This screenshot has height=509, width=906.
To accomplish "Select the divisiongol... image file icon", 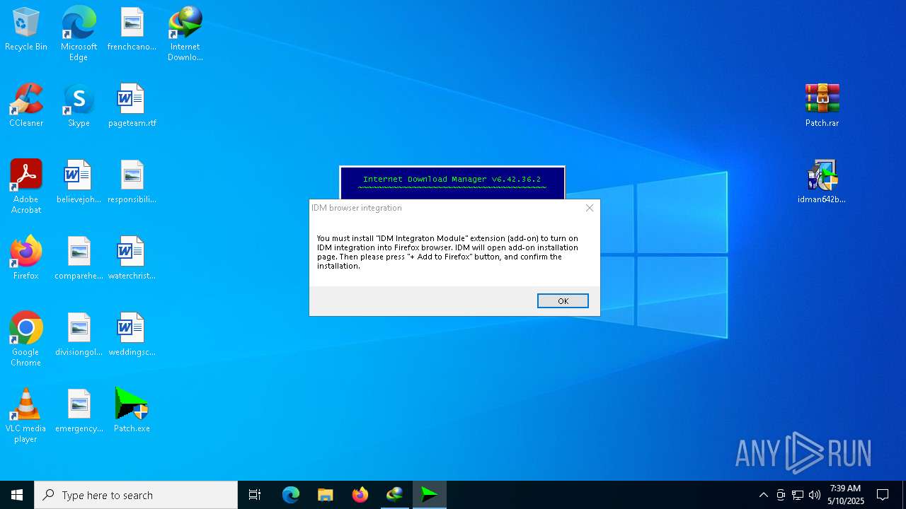I will [79, 335].
